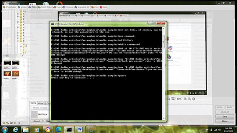237x133 pixels.
Task: Open the Help tab
Action: [103, 7]
